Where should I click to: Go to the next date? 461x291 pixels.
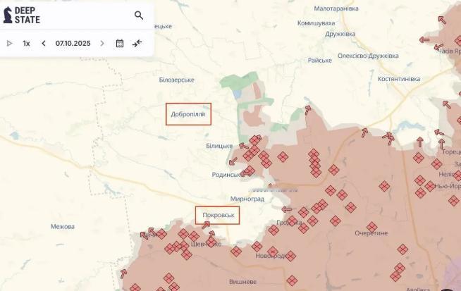(102, 44)
